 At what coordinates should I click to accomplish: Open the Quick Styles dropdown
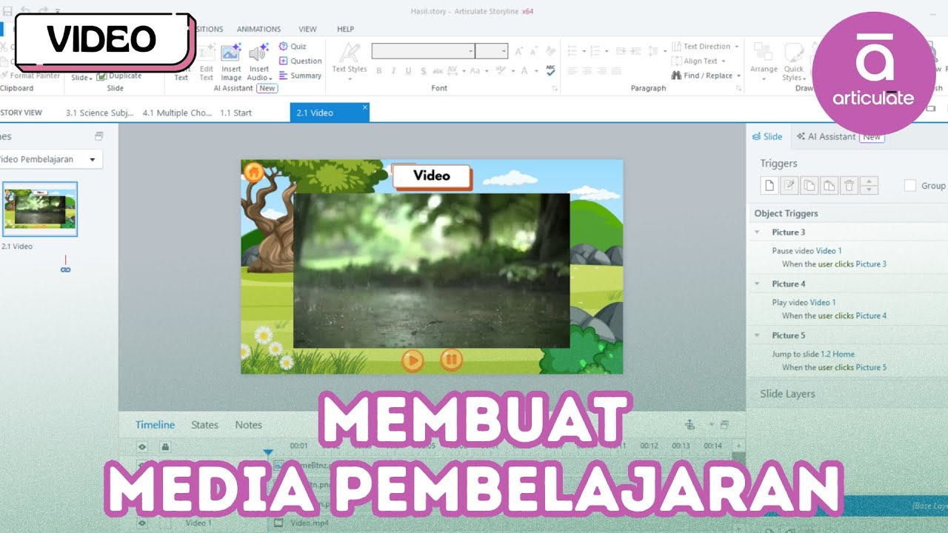tap(793, 61)
